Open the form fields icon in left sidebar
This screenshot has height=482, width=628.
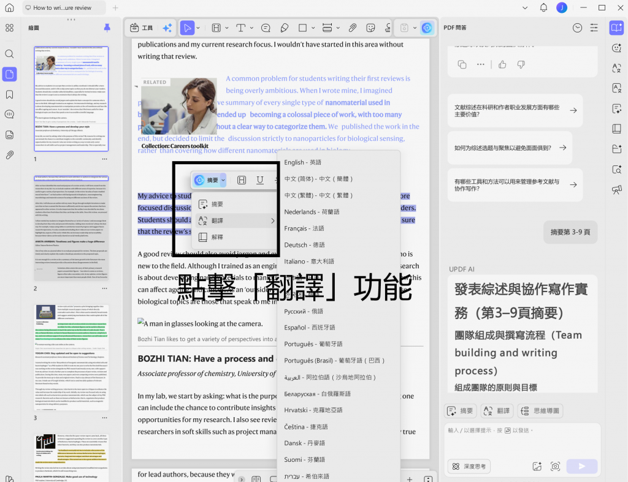click(9, 135)
